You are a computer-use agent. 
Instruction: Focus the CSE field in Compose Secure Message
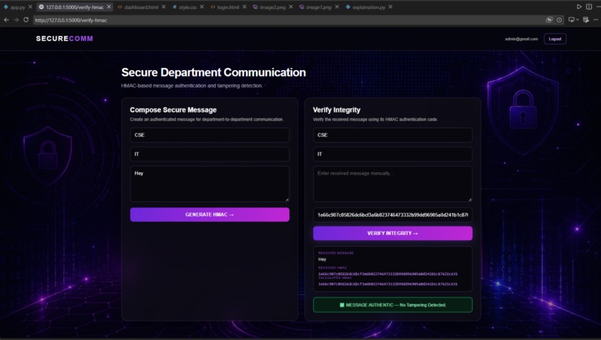(210, 135)
